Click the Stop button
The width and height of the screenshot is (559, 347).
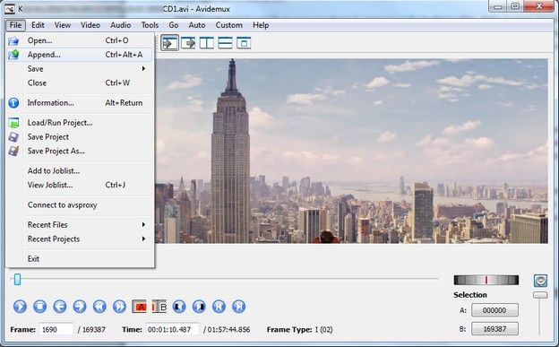40,307
